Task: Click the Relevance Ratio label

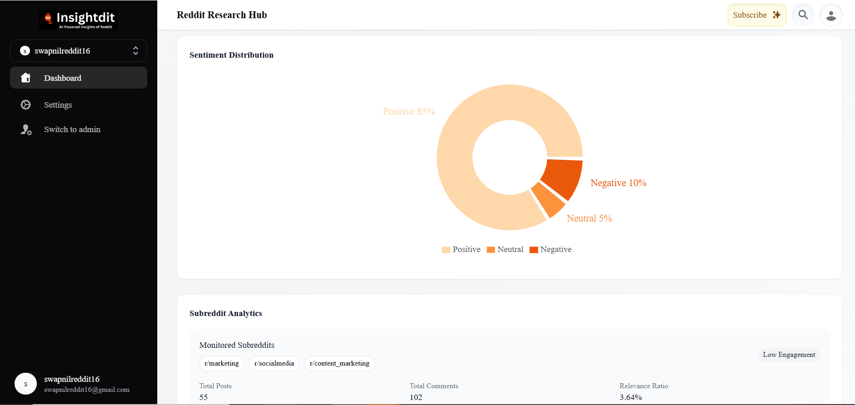Action: click(x=644, y=386)
